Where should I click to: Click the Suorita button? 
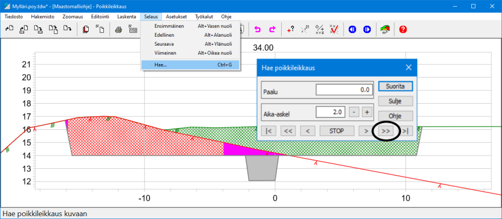tap(395, 86)
